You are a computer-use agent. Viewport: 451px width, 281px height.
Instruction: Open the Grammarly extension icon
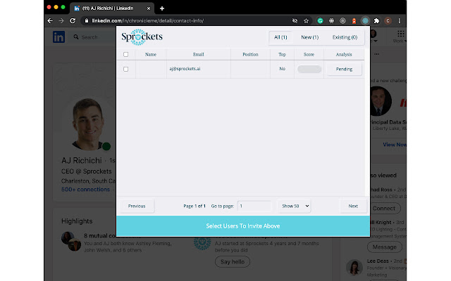point(320,20)
